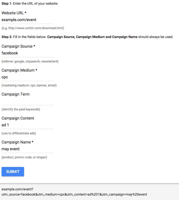The image size is (179, 200).
Task: Focus the Campaign Source field containing facebook
Action: [x=27, y=53]
